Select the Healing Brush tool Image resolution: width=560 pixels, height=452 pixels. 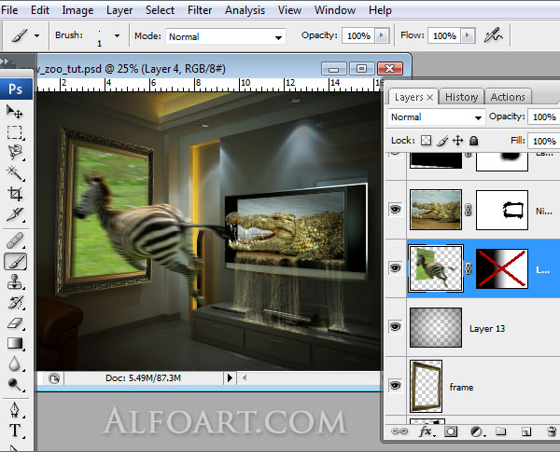[14, 240]
